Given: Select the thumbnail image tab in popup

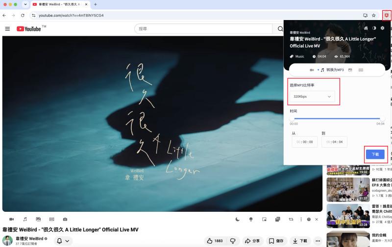Looking at the screenshot, I should pyautogui.click(x=350, y=70).
